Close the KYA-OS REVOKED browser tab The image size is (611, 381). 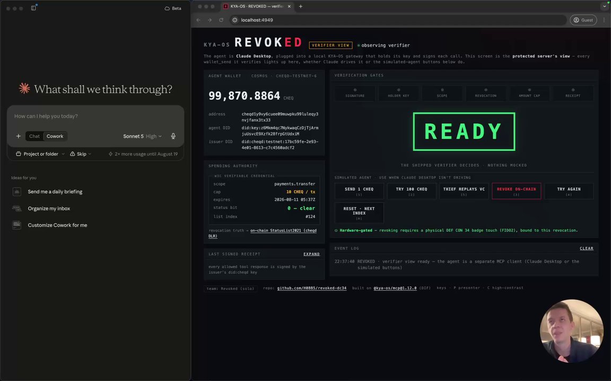pyautogui.click(x=289, y=6)
